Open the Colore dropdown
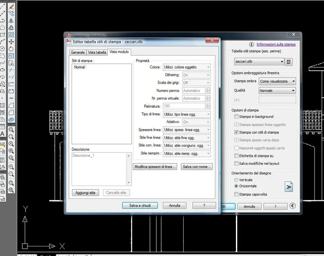The image size is (324, 256). 187,67
